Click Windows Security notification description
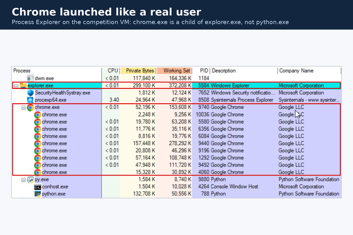 (x=243, y=93)
